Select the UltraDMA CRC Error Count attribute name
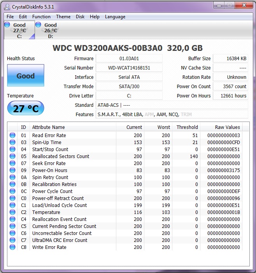 pyautogui.click(x=60, y=240)
